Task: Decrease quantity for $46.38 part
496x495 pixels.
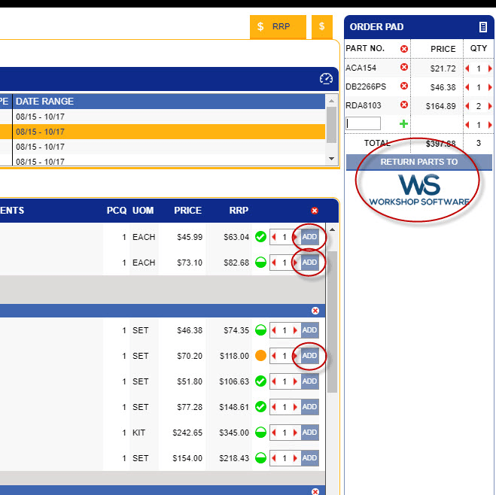Action: pyautogui.click(x=274, y=330)
